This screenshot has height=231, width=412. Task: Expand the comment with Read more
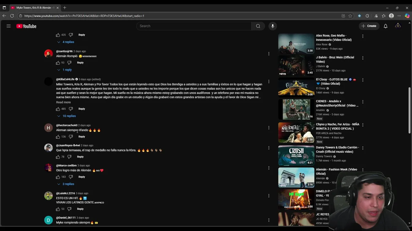click(63, 102)
